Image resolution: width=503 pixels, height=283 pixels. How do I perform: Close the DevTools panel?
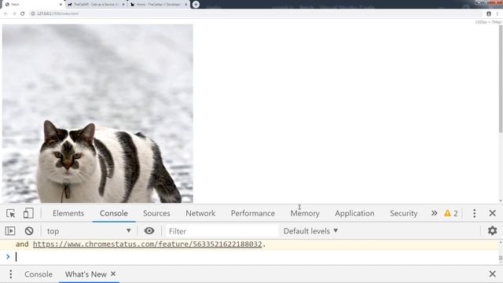(493, 213)
